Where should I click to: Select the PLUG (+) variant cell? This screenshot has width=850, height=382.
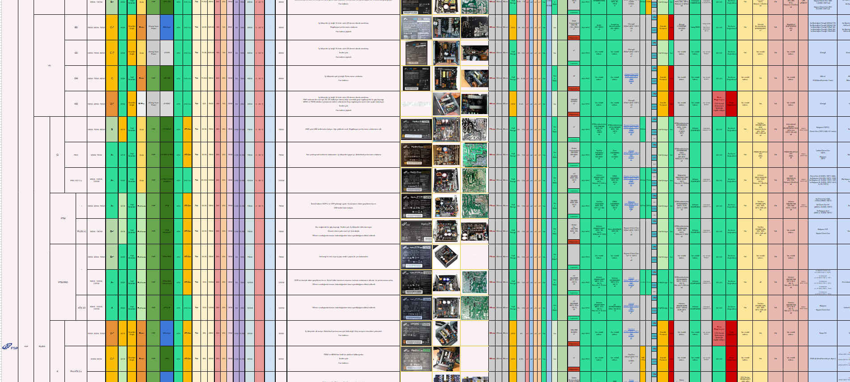(81, 231)
